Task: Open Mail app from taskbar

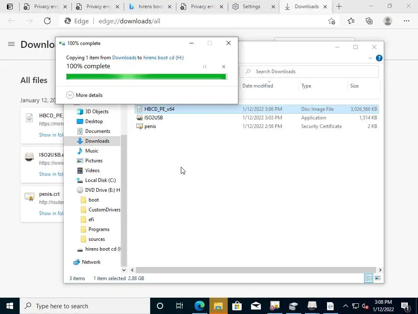Action: click(256, 306)
